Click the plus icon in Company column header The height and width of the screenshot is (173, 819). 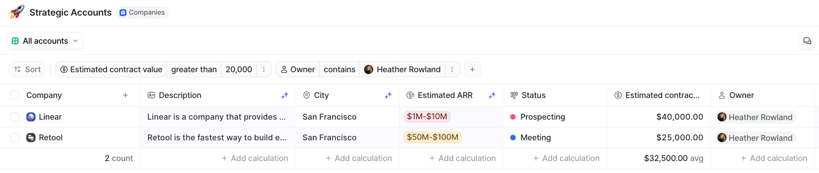pos(125,95)
